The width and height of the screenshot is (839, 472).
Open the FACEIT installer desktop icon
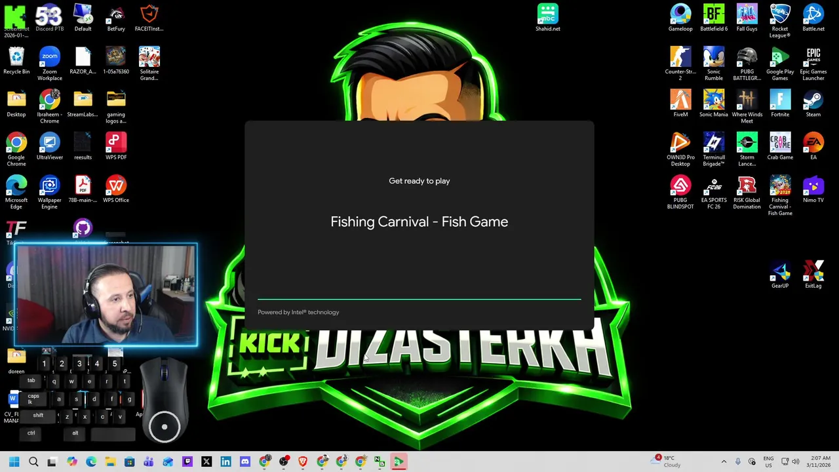[149, 18]
